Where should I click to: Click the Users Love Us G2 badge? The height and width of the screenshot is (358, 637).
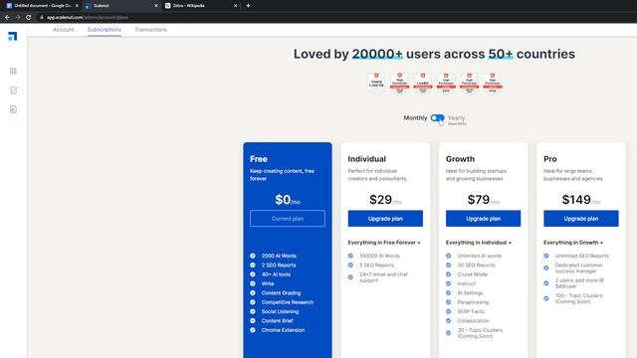pyautogui.click(x=376, y=84)
